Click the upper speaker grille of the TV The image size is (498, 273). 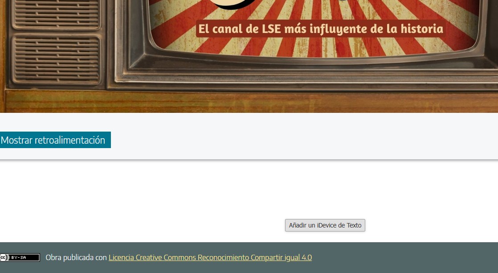[x=55, y=13]
